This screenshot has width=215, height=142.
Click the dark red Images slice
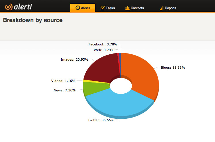[x=99, y=68]
